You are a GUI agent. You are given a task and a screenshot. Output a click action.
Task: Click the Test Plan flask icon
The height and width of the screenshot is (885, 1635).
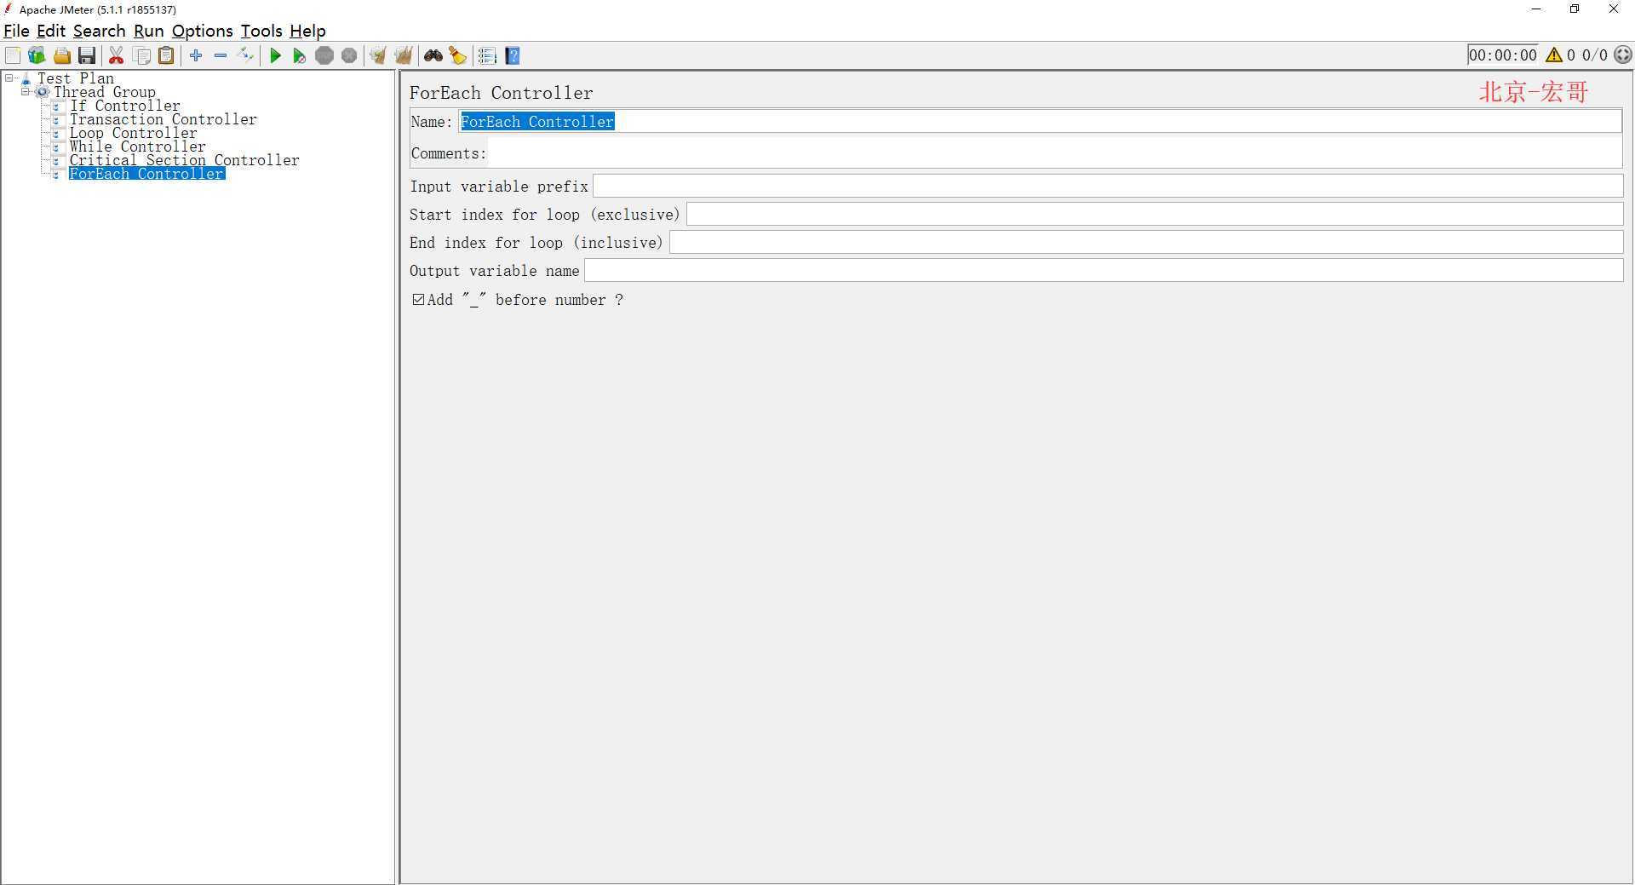26,78
